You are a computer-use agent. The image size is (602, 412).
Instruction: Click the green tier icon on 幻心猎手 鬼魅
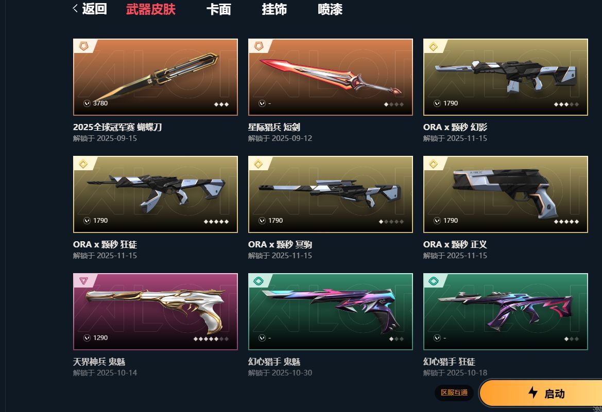click(x=259, y=281)
